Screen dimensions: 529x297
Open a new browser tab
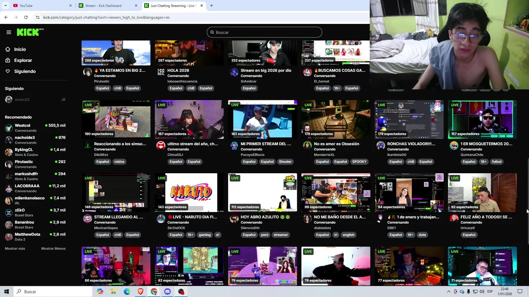click(212, 6)
